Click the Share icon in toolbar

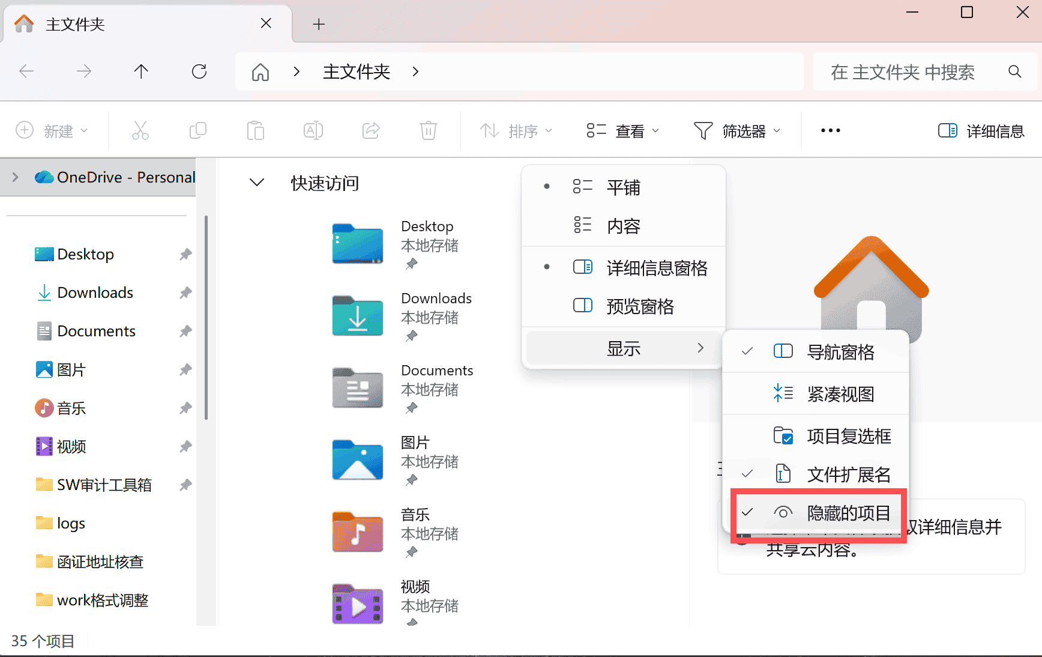pos(371,130)
